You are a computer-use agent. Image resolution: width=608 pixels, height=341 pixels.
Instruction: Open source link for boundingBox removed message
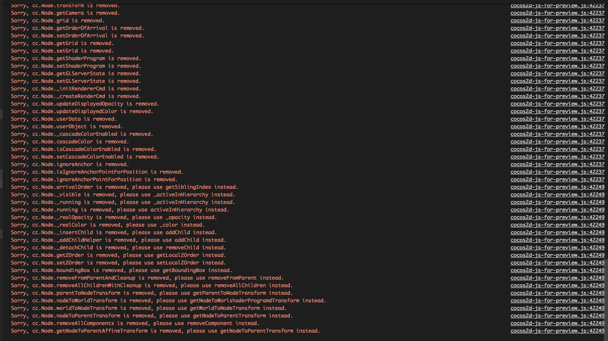[557, 270]
